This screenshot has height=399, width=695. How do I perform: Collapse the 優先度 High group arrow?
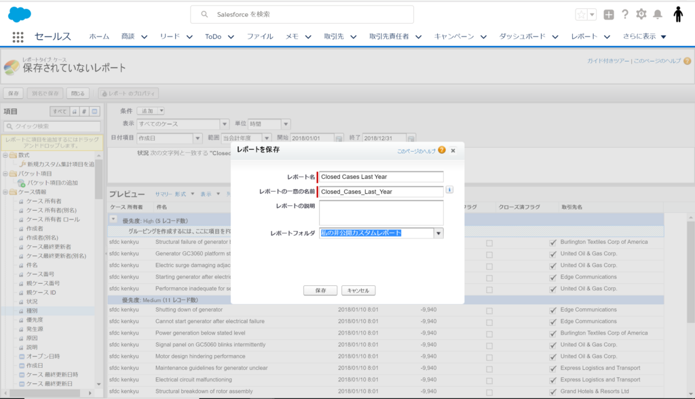[113, 219]
